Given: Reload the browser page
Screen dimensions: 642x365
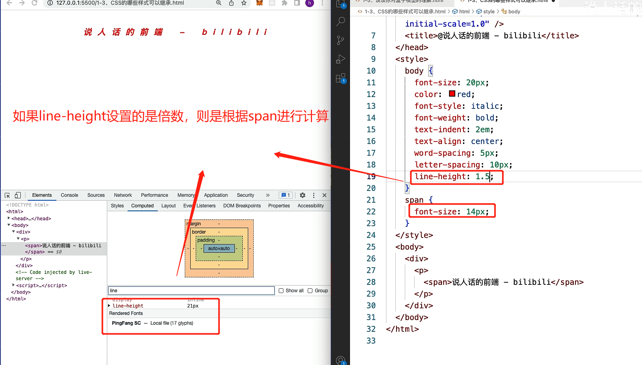Looking at the screenshot, I should (34, 3).
